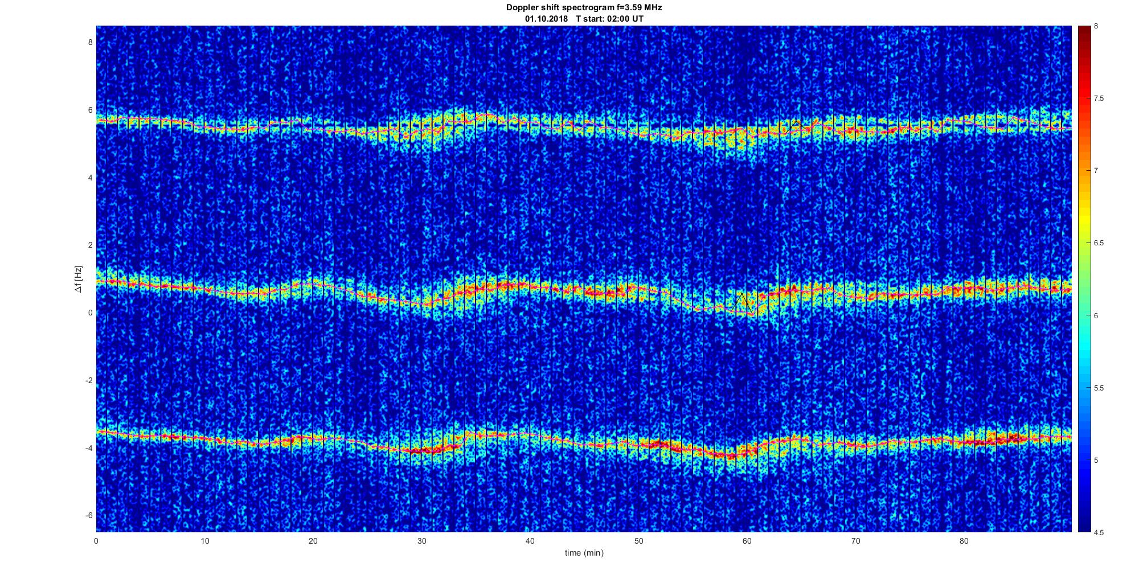This screenshot has width=1139, height=571.
Task: Click x-axis tick label '30'
Action: tap(421, 541)
